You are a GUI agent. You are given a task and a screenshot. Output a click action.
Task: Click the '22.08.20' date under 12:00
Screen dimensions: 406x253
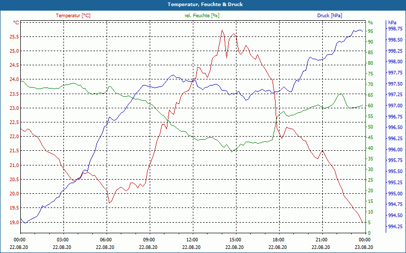pyautogui.click(x=191, y=247)
